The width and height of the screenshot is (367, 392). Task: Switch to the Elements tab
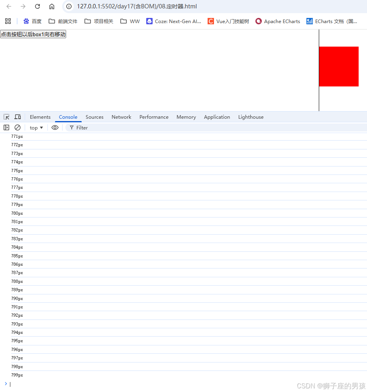coord(40,117)
